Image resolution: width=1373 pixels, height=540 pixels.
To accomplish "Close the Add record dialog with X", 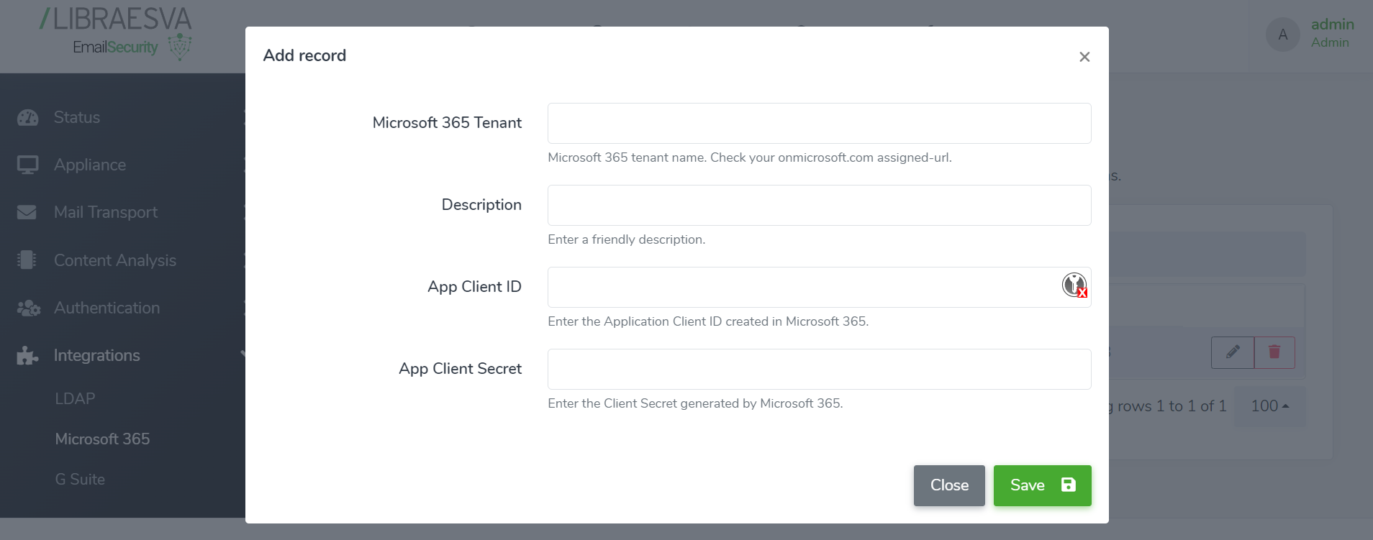I will click(1084, 57).
